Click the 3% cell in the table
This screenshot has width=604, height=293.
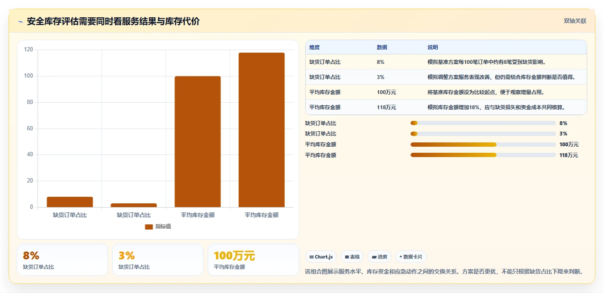pyautogui.click(x=380, y=77)
